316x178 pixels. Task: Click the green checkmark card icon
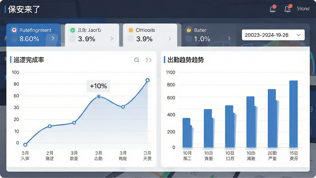point(73,30)
